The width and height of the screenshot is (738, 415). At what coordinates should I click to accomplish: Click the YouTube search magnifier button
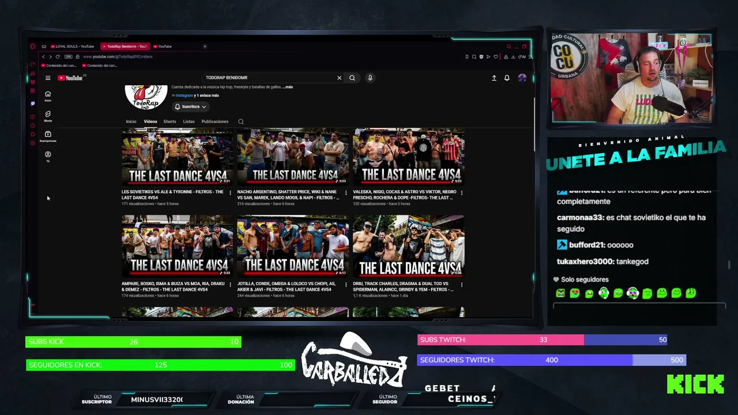pyautogui.click(x=352, y=78)
